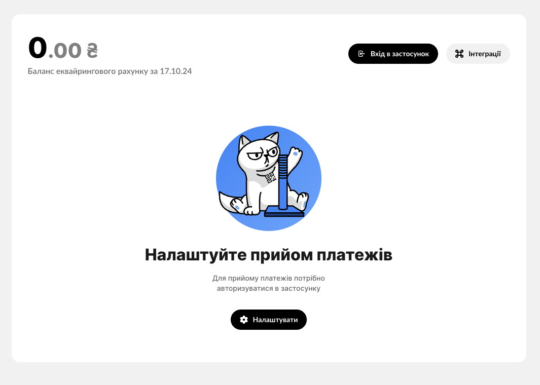
Task: Click the hryvnia currency symbol
Action: pyautogui.click(x=92, y=50)
